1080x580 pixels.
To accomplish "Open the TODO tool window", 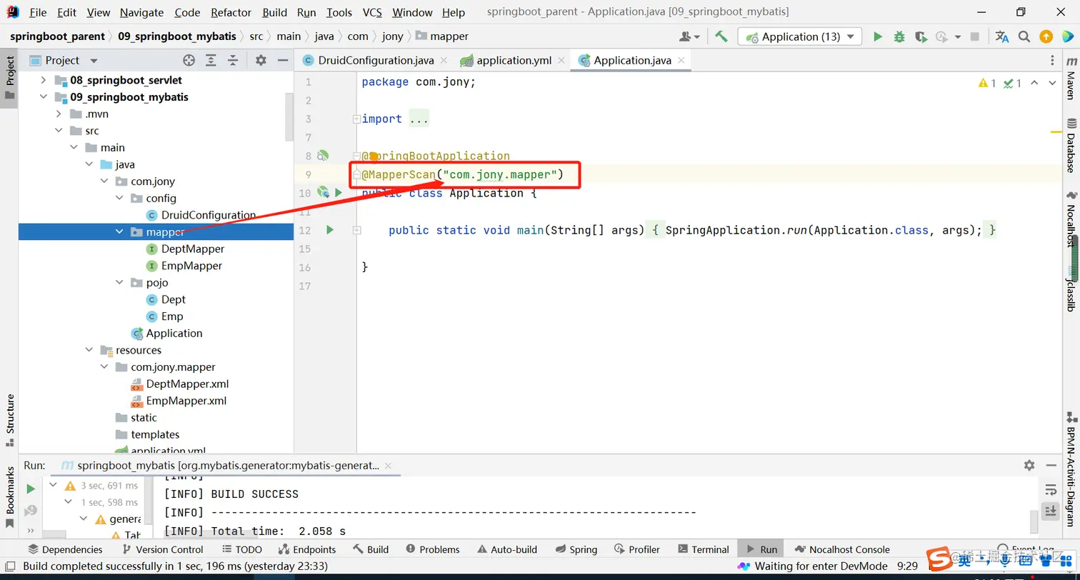I will [242, 549].
